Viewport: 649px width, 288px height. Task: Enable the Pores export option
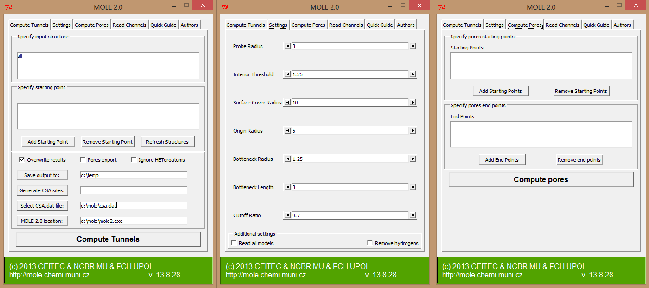tap(83, 160)
